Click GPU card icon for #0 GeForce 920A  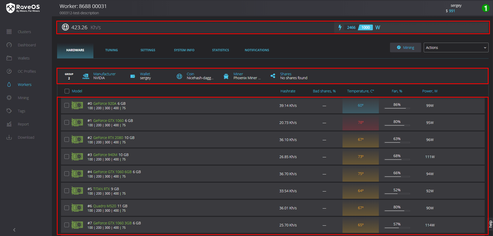tap(77, 105)
